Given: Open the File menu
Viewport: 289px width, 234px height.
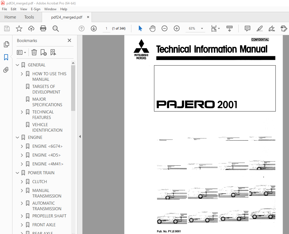Looking at the screenshot, I should point(4,9).
